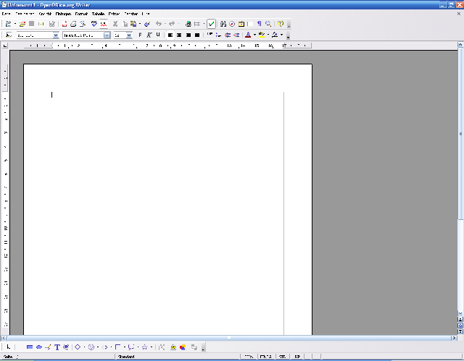Click HYP field in status bar
Image resolution: width=464 pixels, height=361 pixels.
pyautogui.click(x=297, y=357)
